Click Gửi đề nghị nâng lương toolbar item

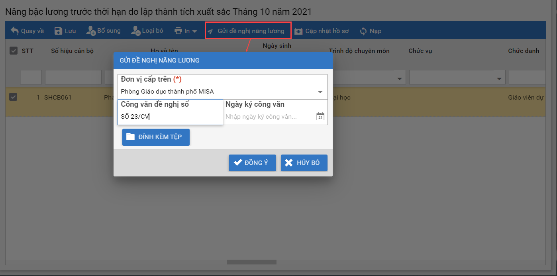pyautogui.click(x=251, y=31)
